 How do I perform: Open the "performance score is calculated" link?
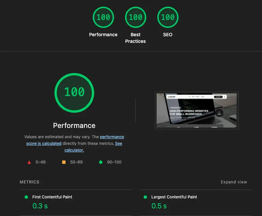[112, 137]
